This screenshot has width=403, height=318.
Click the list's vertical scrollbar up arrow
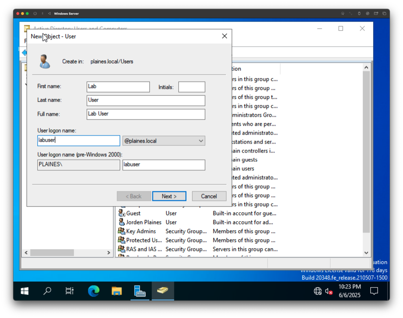click(x=366, y=68)
